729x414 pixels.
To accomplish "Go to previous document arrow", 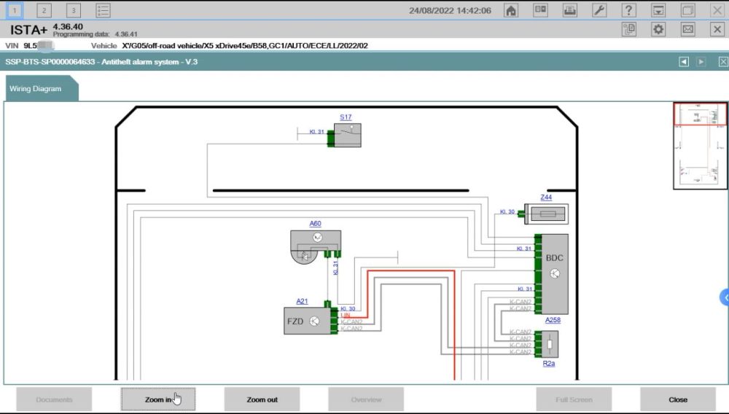I will pos(684,62).
